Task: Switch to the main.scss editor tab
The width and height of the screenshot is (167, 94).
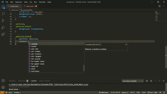Action: tap(30, 6)
